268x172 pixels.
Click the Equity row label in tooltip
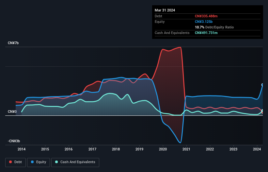[160, 22]
